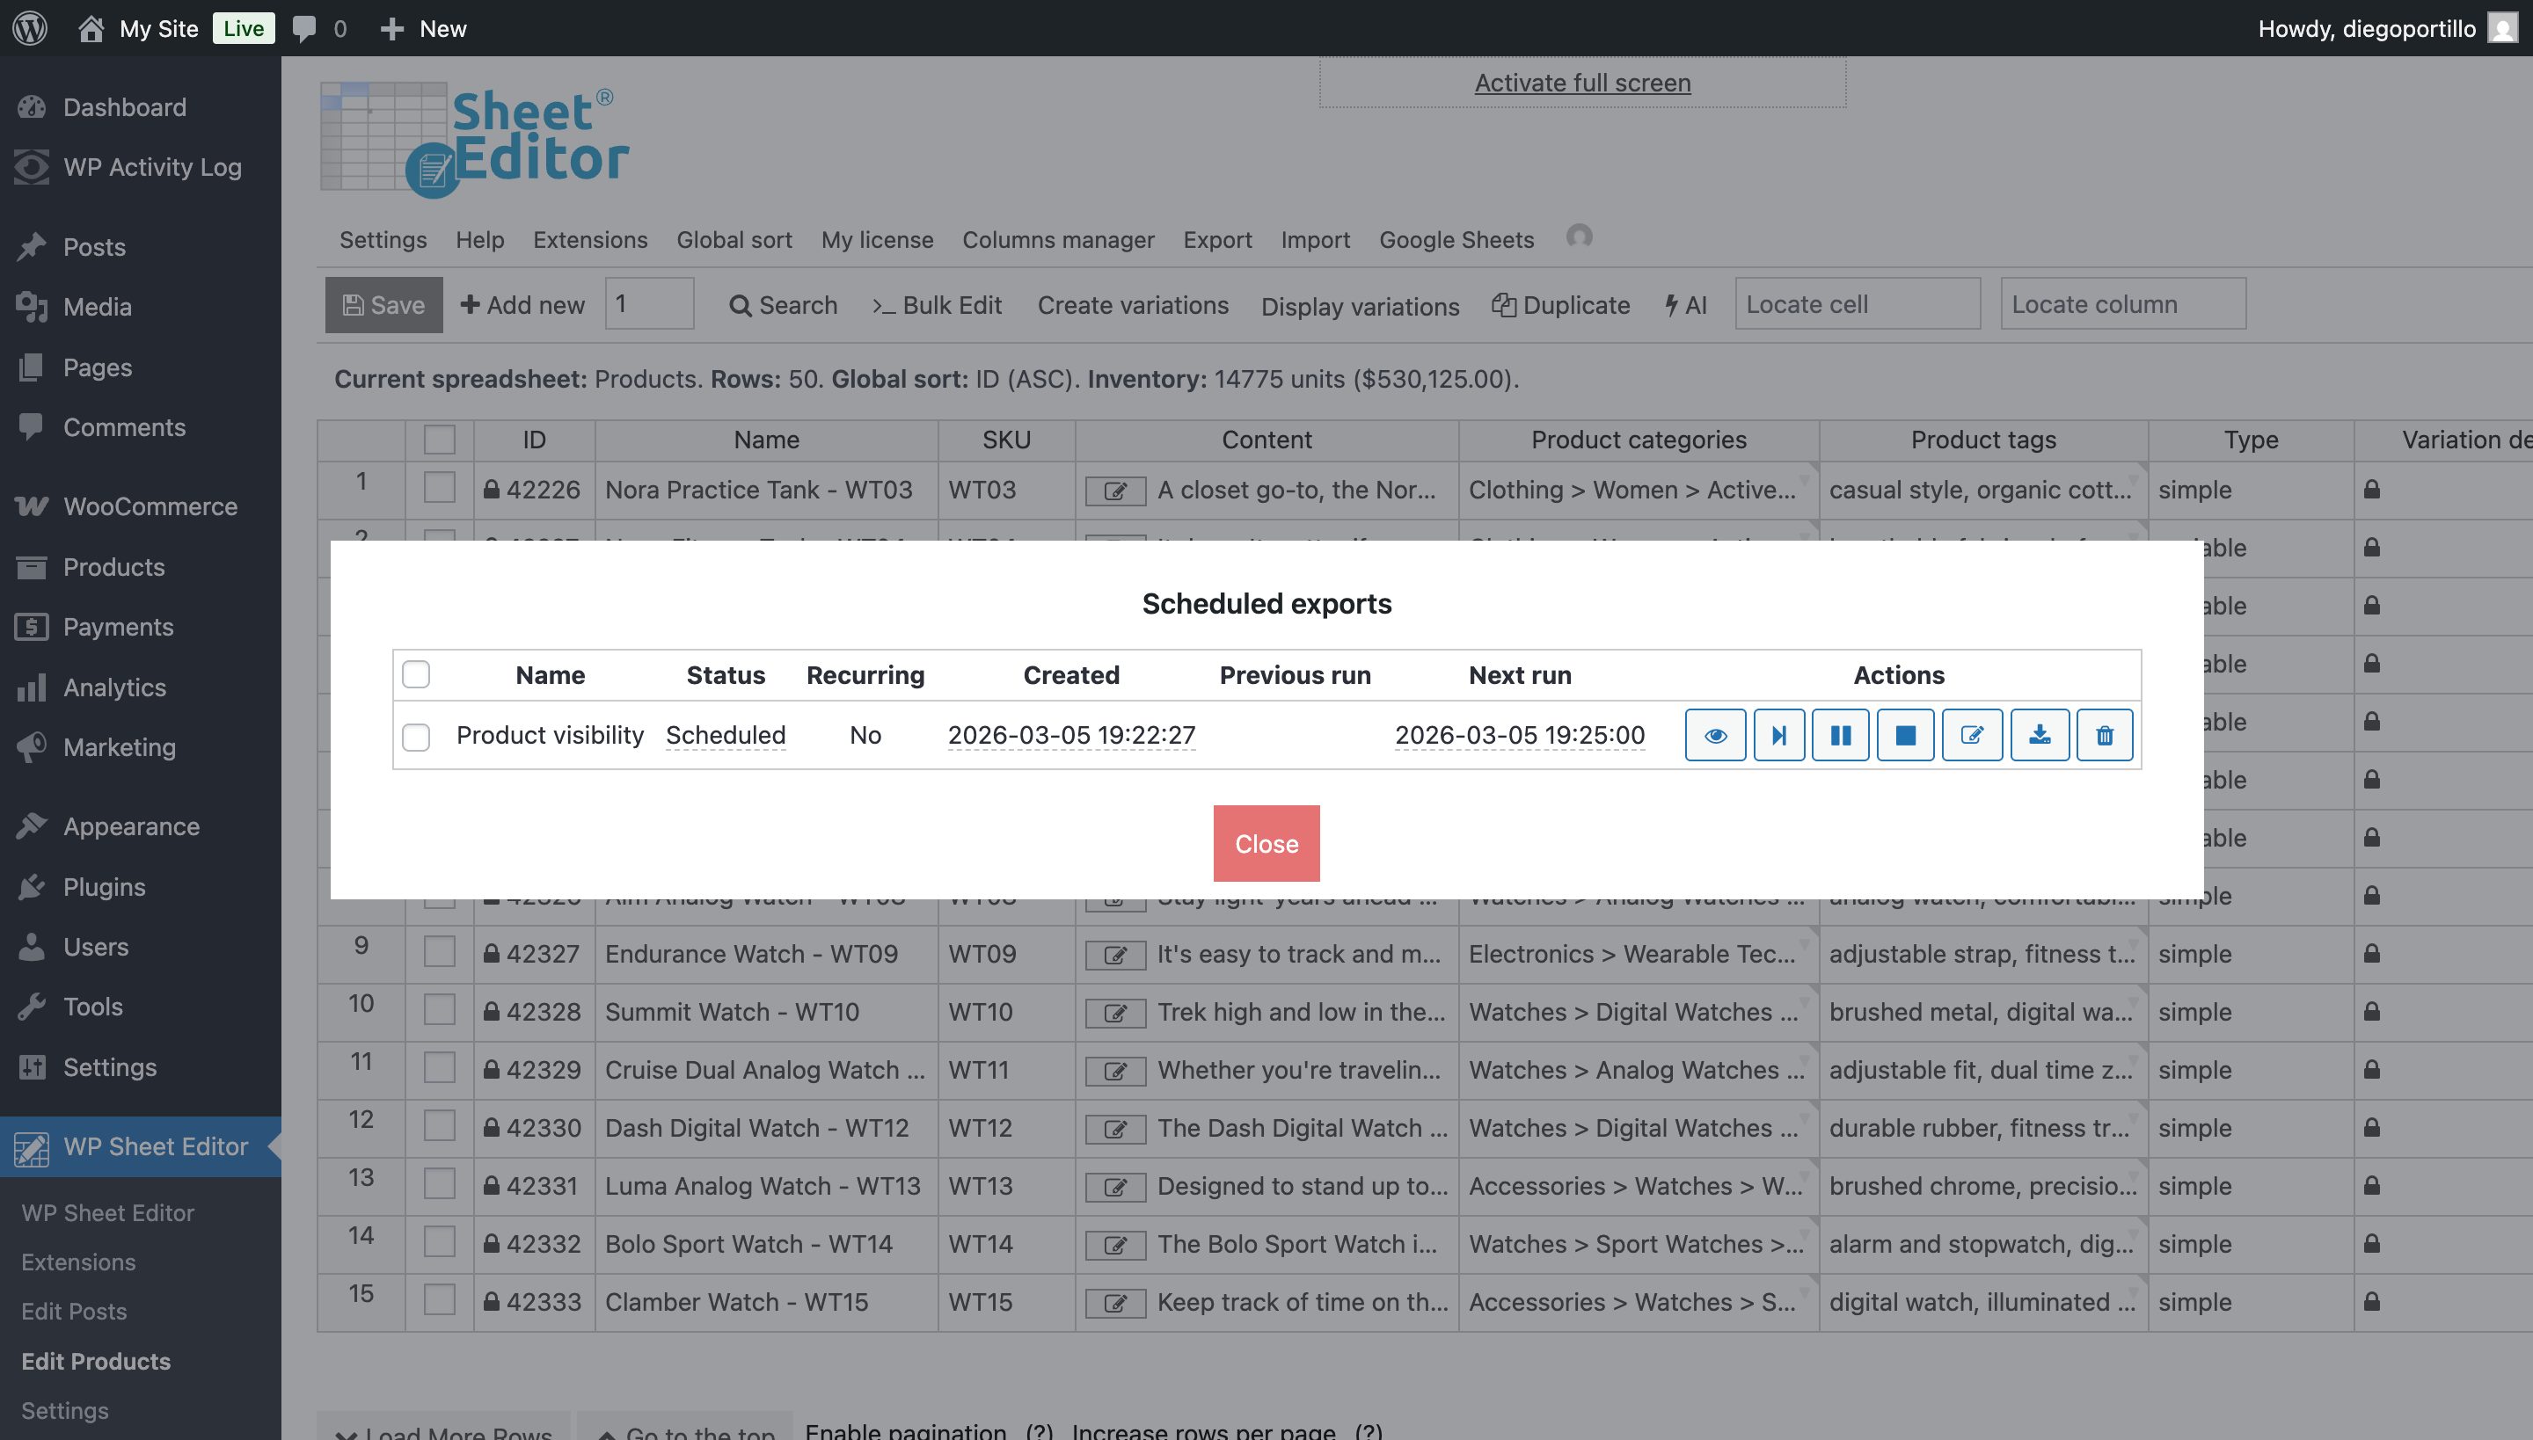Open the Export menu item
Image resolution: width=2533 pixels, height=1440 pixels.
point(1217,239)
